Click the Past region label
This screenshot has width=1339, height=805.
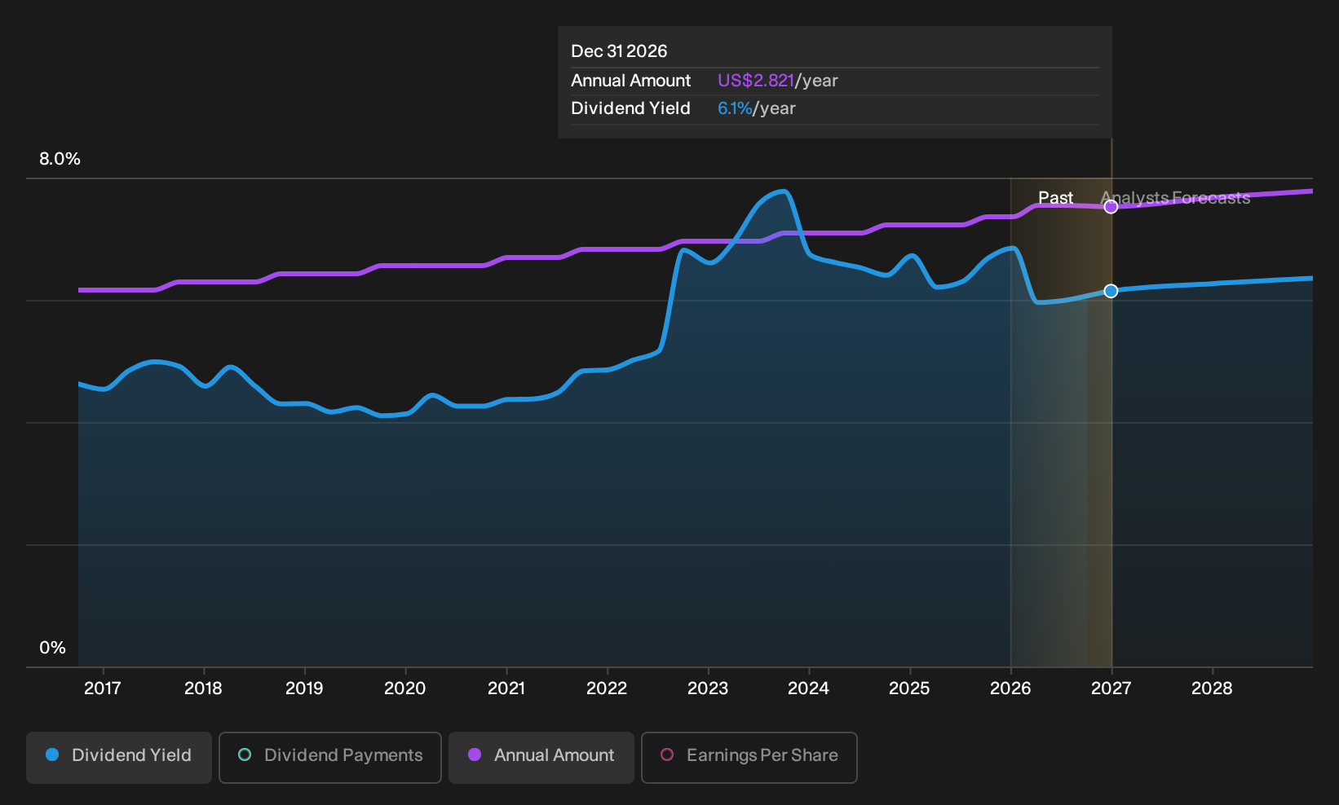[x=1055, y=198]
